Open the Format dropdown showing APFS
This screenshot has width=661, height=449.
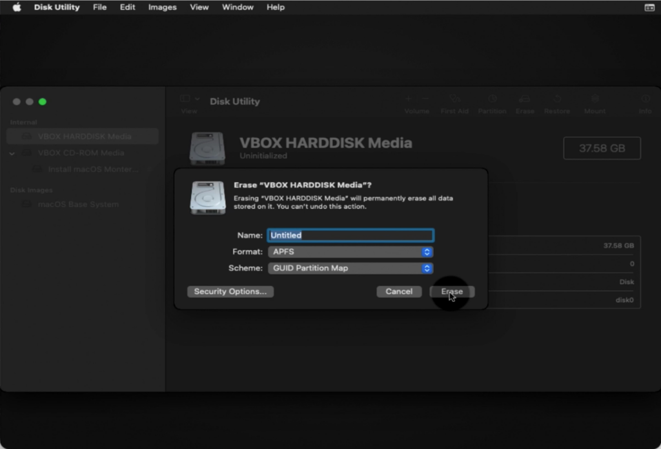[351, 252]
